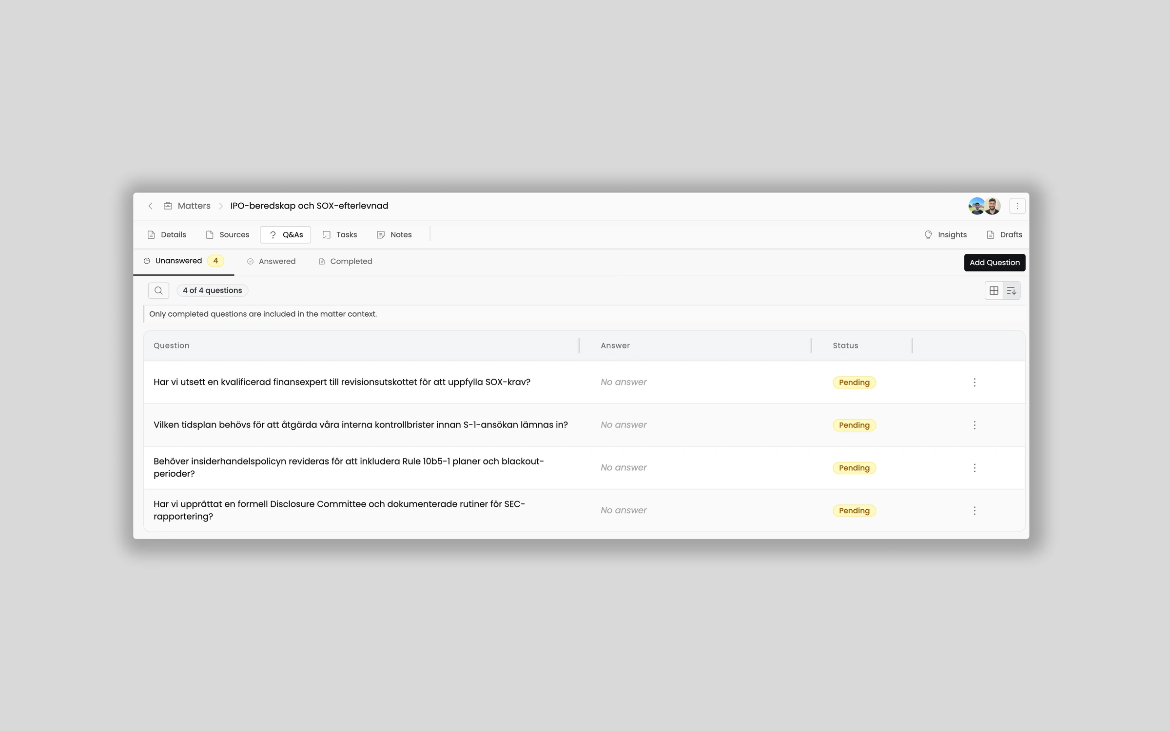Open the search questions icon
The image size is (1170, 731).
click(158, 290)
